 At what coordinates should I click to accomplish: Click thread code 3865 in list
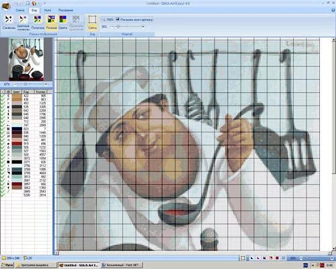tap(27, 191)
